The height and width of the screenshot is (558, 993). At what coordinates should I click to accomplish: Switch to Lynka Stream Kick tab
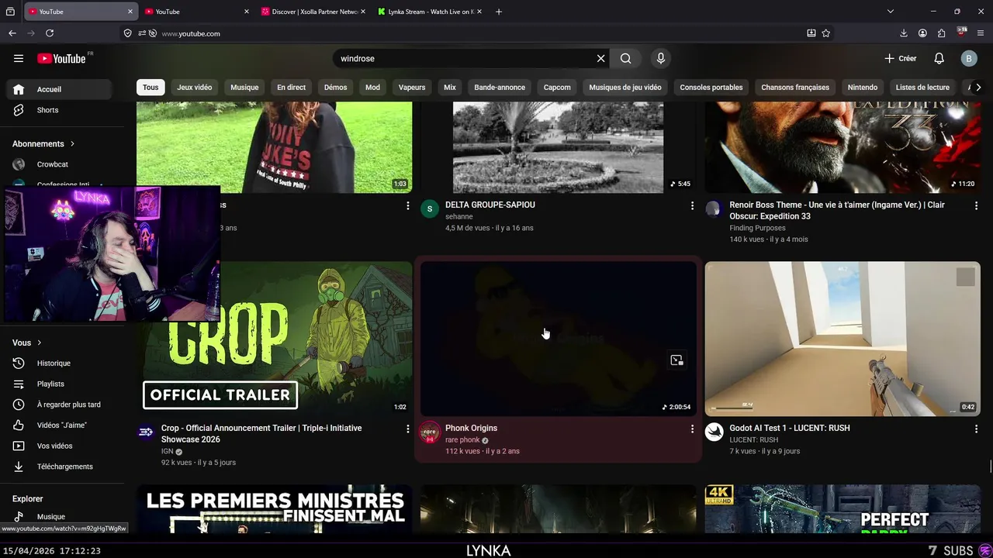click(x=429, y=12)
